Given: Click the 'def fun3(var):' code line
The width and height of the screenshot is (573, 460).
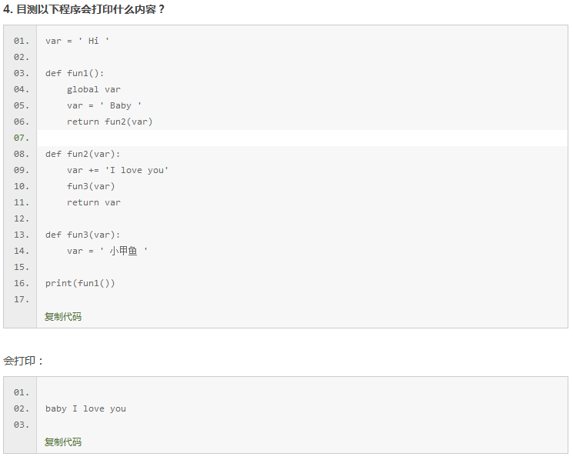Looking at the screenshot, I should coord(82,235).
